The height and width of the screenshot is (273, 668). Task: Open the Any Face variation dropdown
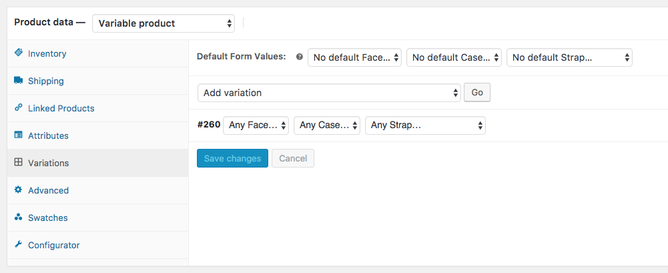tap(256, 125)
